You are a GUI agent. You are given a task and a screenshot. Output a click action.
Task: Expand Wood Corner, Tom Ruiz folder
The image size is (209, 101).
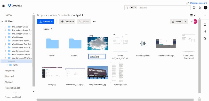[6, 44]
